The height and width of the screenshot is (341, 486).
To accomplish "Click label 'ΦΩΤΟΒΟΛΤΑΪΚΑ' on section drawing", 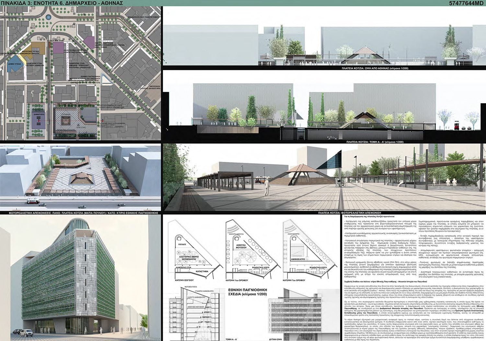I will click(x=191, y=287).
